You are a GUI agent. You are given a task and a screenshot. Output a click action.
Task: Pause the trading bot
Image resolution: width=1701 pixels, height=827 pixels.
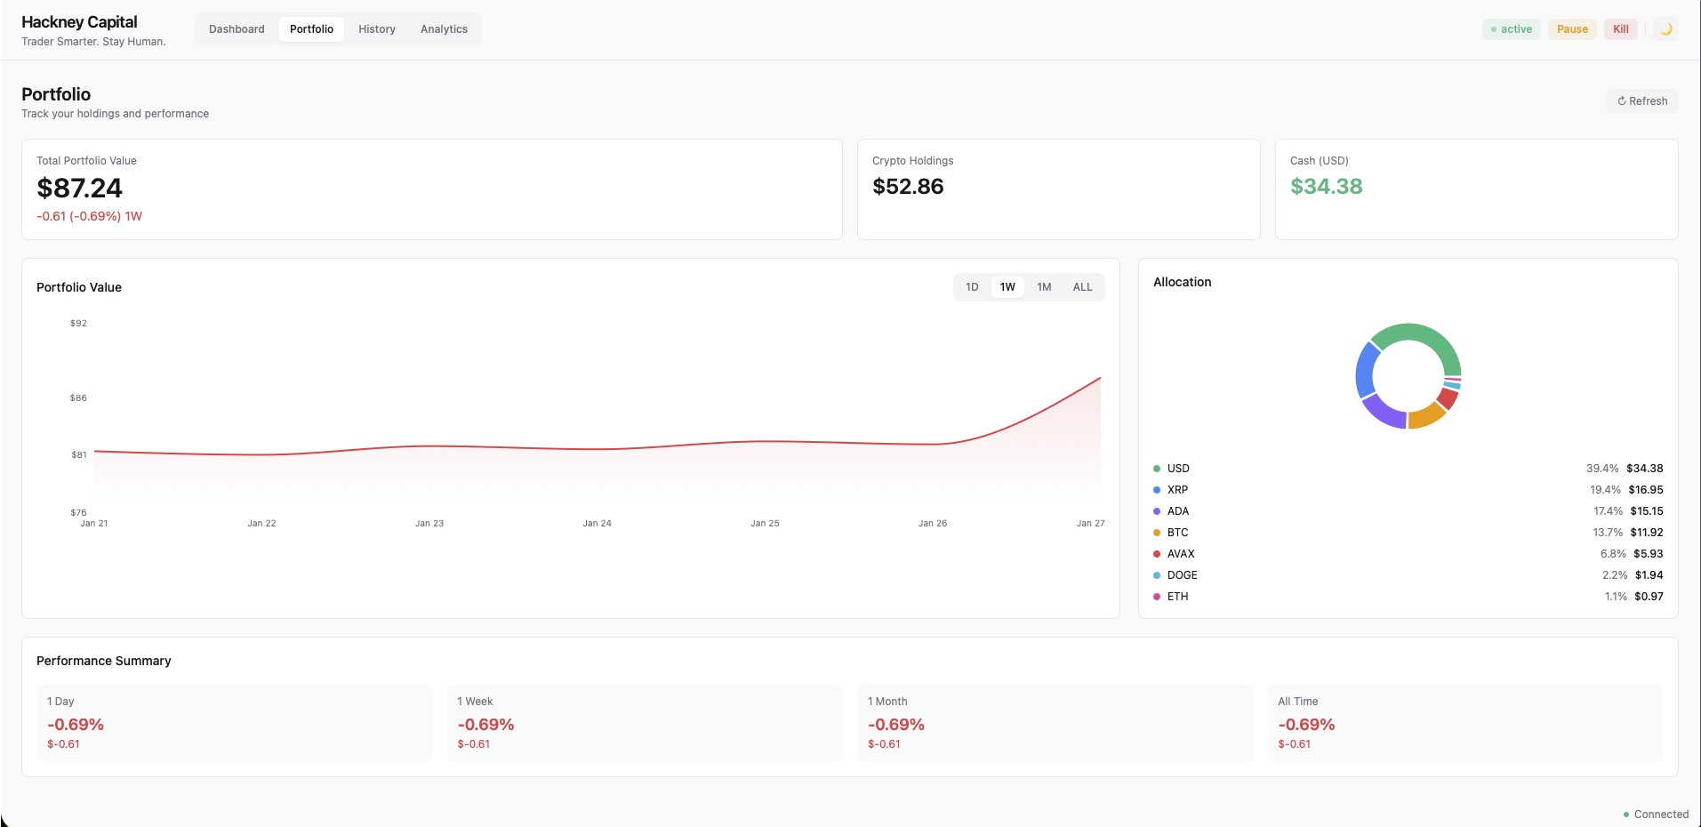(x=1572, y=29)
